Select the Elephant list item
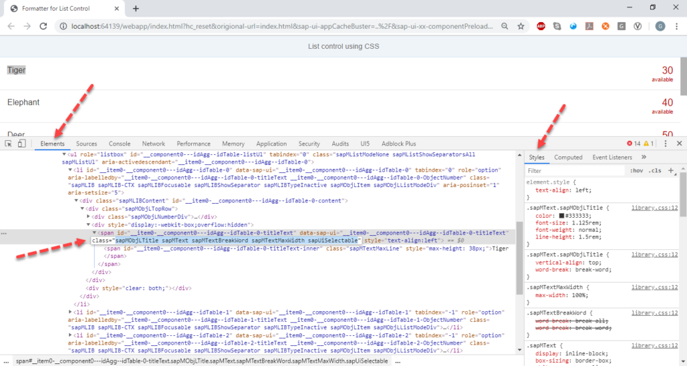687x366 pixels. coord(340,106)
